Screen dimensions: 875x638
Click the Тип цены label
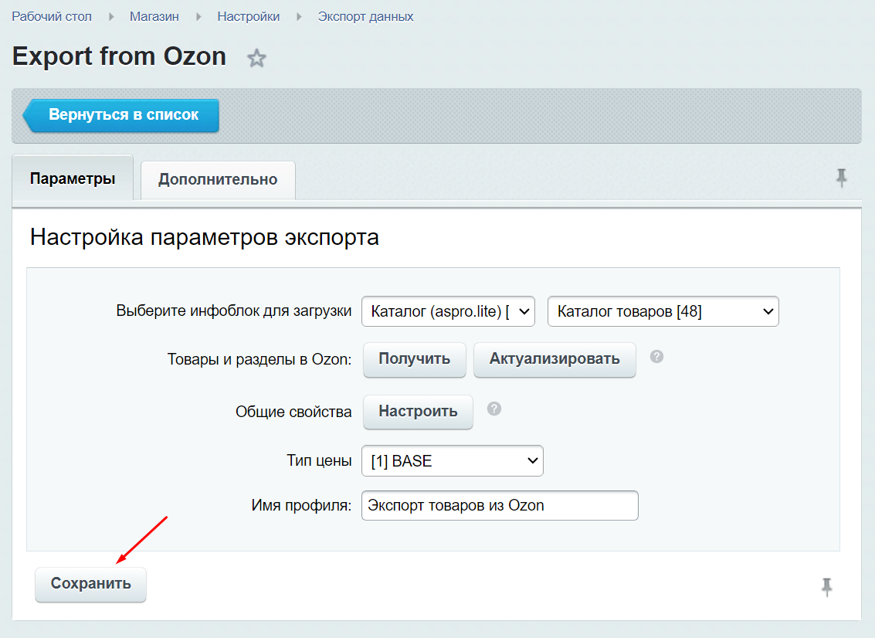[319, 460]
